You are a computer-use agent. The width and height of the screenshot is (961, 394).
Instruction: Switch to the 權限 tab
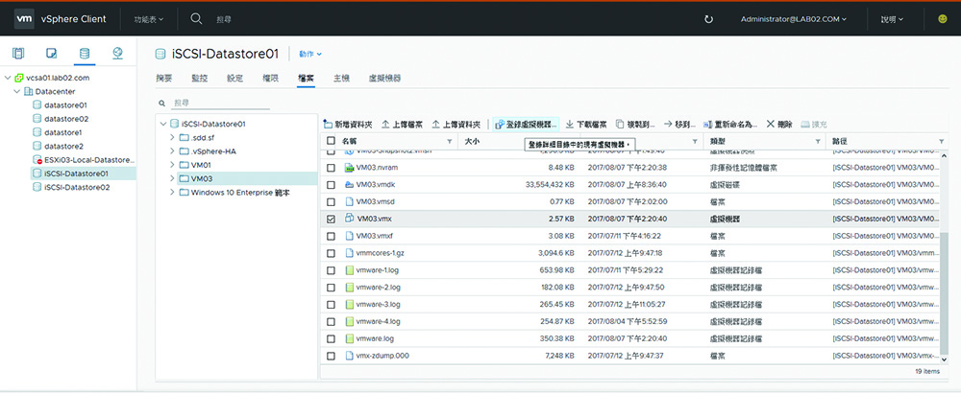pyautogui.click(x=270, y=79)
